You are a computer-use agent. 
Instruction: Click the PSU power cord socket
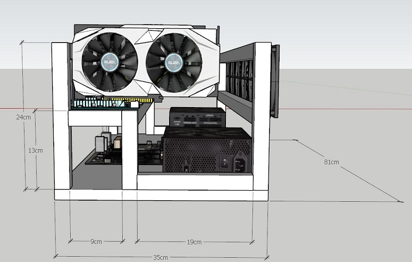240,165
